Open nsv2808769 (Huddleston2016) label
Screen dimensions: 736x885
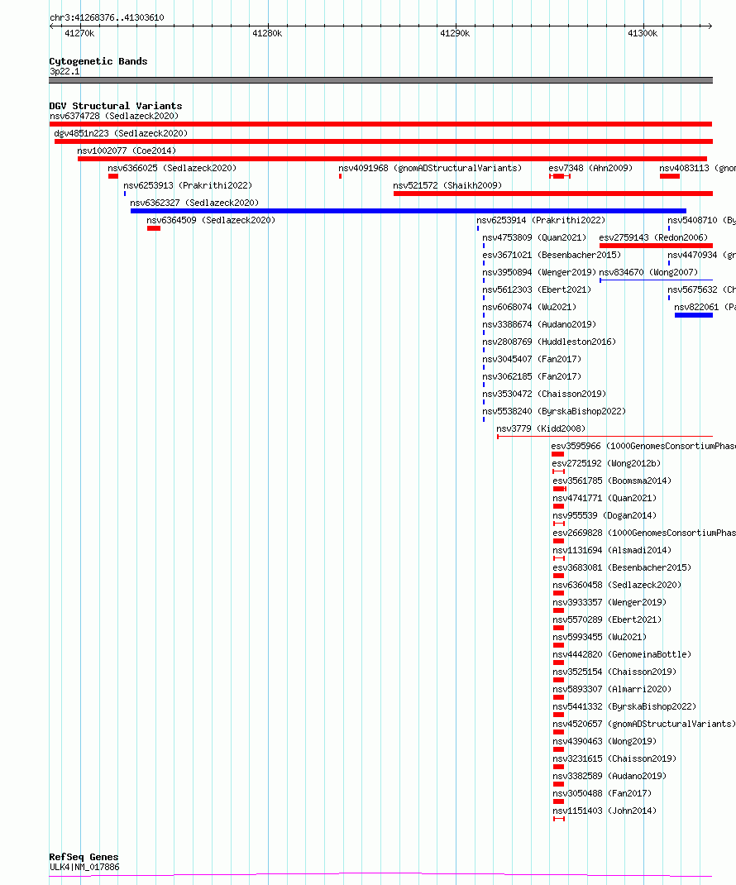tap(549, 342)
